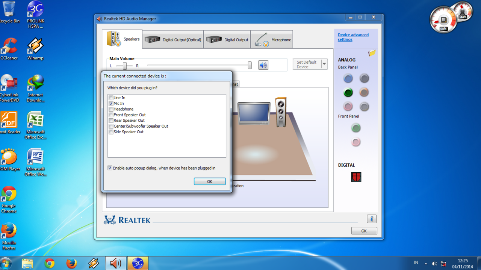Click the Main Volume slider handle
This screenshot has height=270, width=481.
(250, 65)
